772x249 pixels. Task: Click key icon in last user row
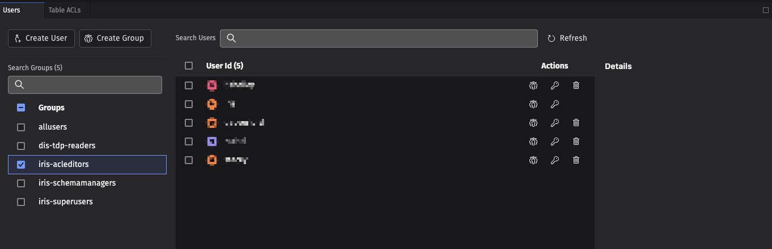(x=554, y=160)
